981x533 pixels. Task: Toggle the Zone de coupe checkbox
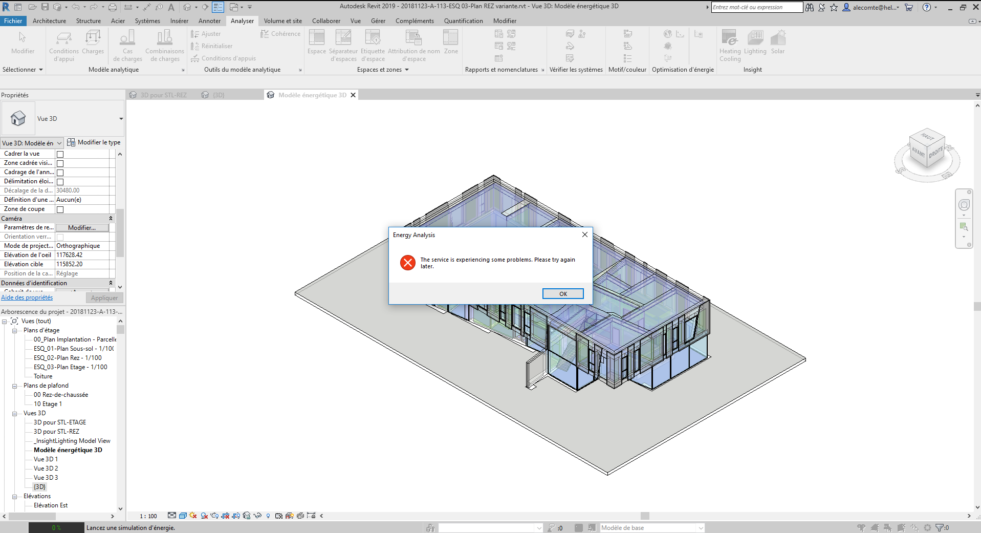(x=60, y=209)
